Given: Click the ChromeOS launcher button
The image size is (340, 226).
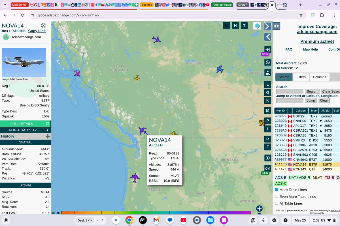Looking at the screenshot, I should pyautogui.click(x=6, y=220).
